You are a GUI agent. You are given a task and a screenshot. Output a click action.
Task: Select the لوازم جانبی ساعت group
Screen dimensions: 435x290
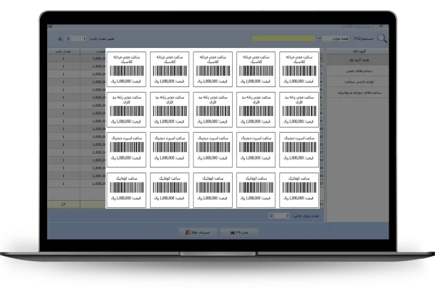coord(358,82)
